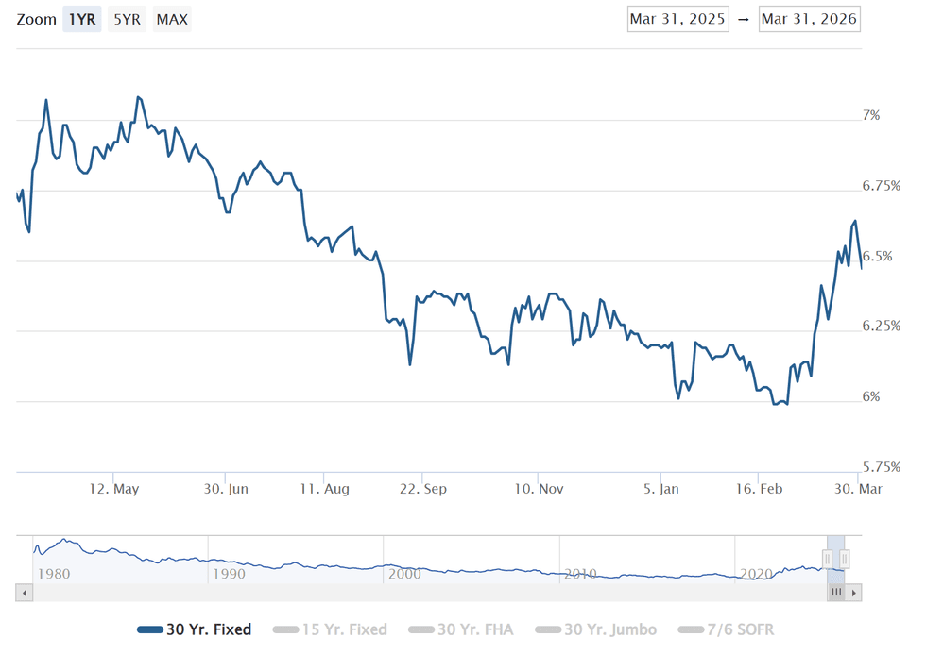926x654 pixels.
Task: Click the scrollbar thumb grip icon
Action: click(835, 593)
